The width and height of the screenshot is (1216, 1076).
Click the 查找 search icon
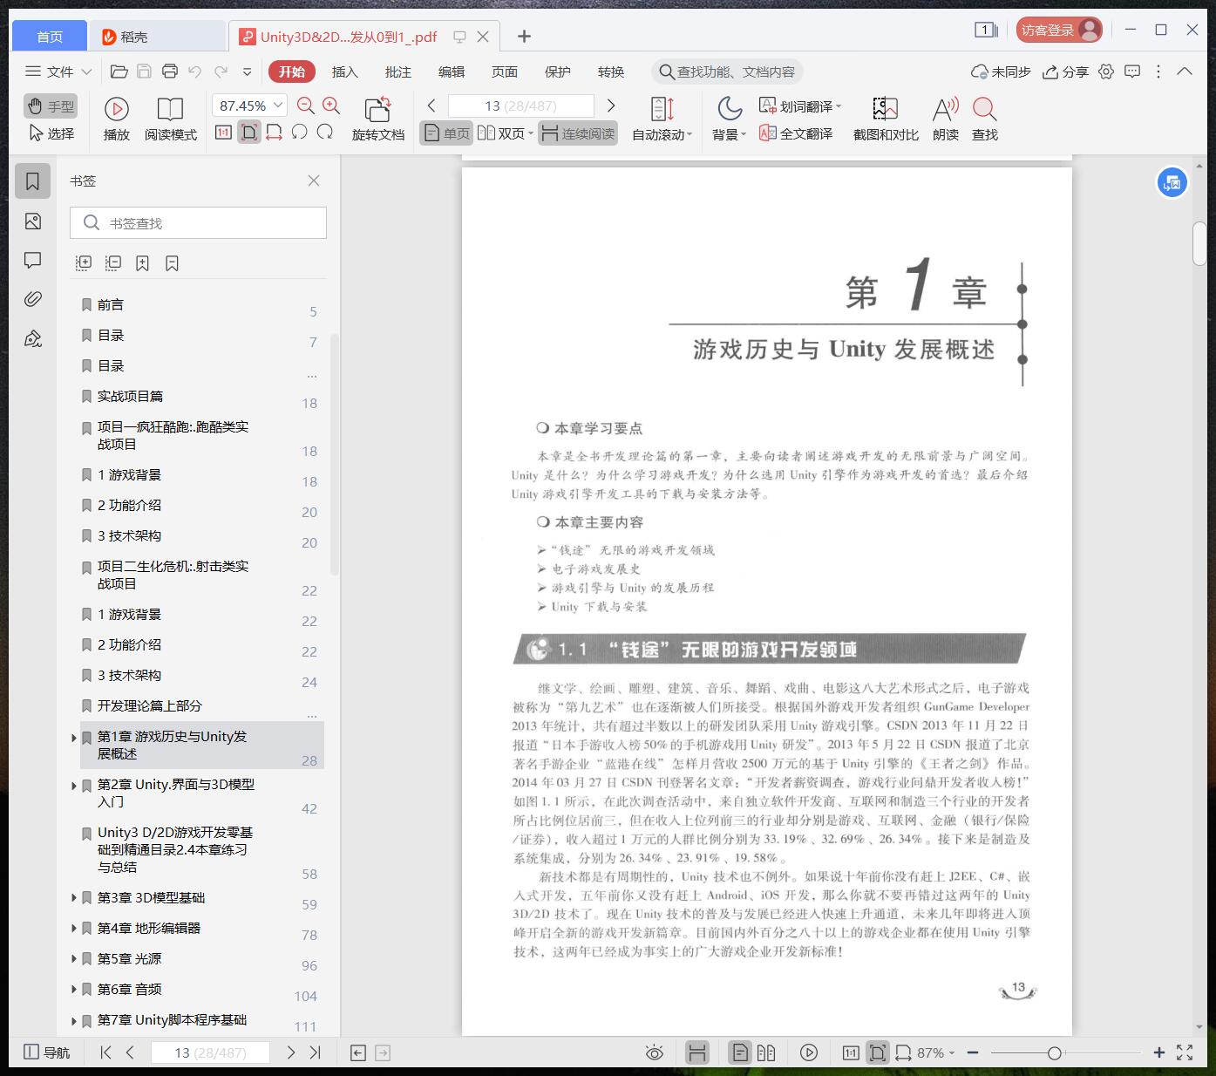pyautogui.click(x=985, y=119)
